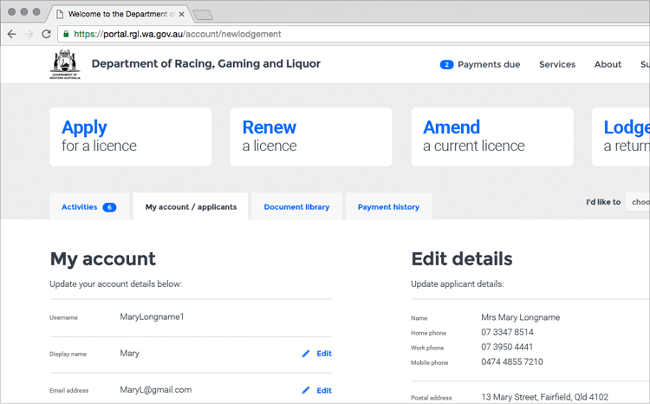650x404 pixels.
Task: Switch to the Activities tab
Action: click(x=88, y=207)
